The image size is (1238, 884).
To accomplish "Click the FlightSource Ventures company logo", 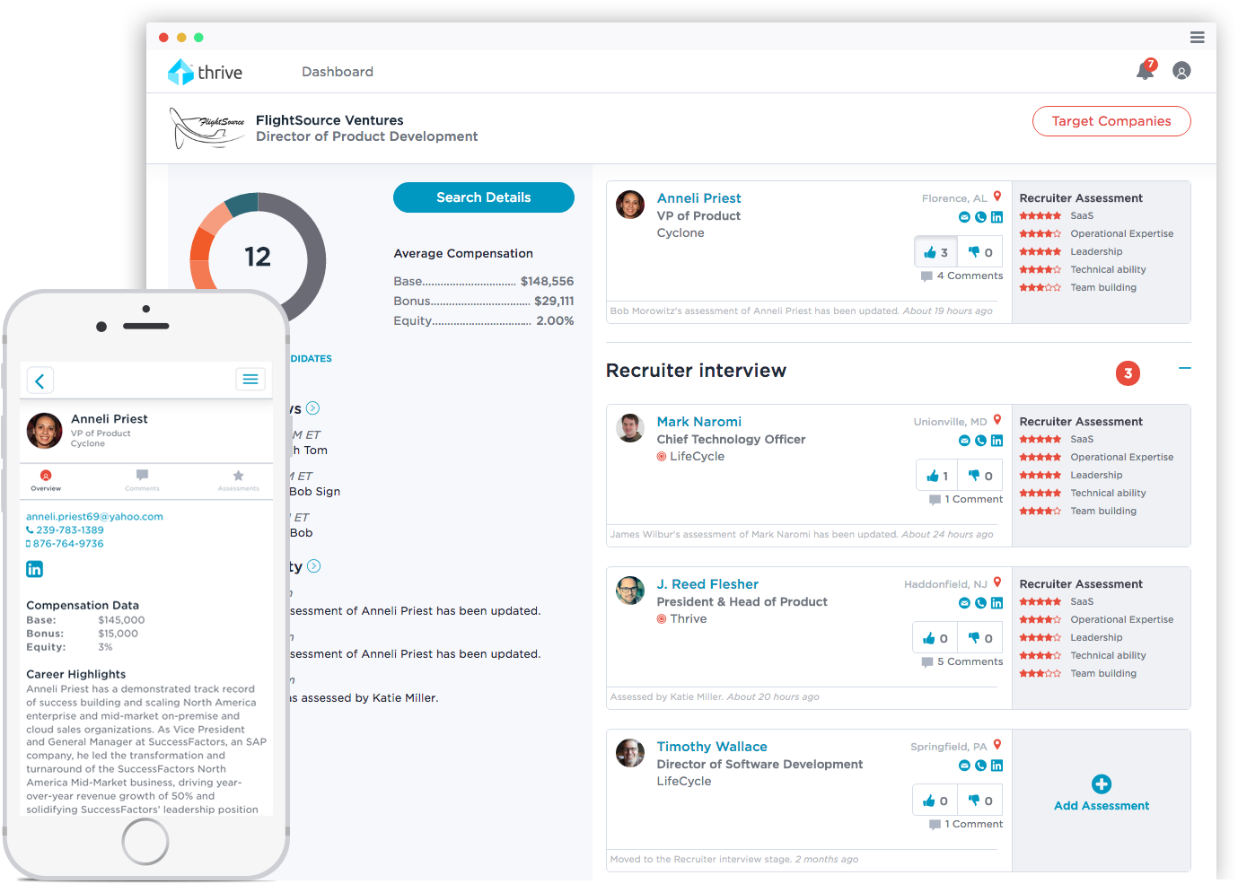I will coord(207,127).
